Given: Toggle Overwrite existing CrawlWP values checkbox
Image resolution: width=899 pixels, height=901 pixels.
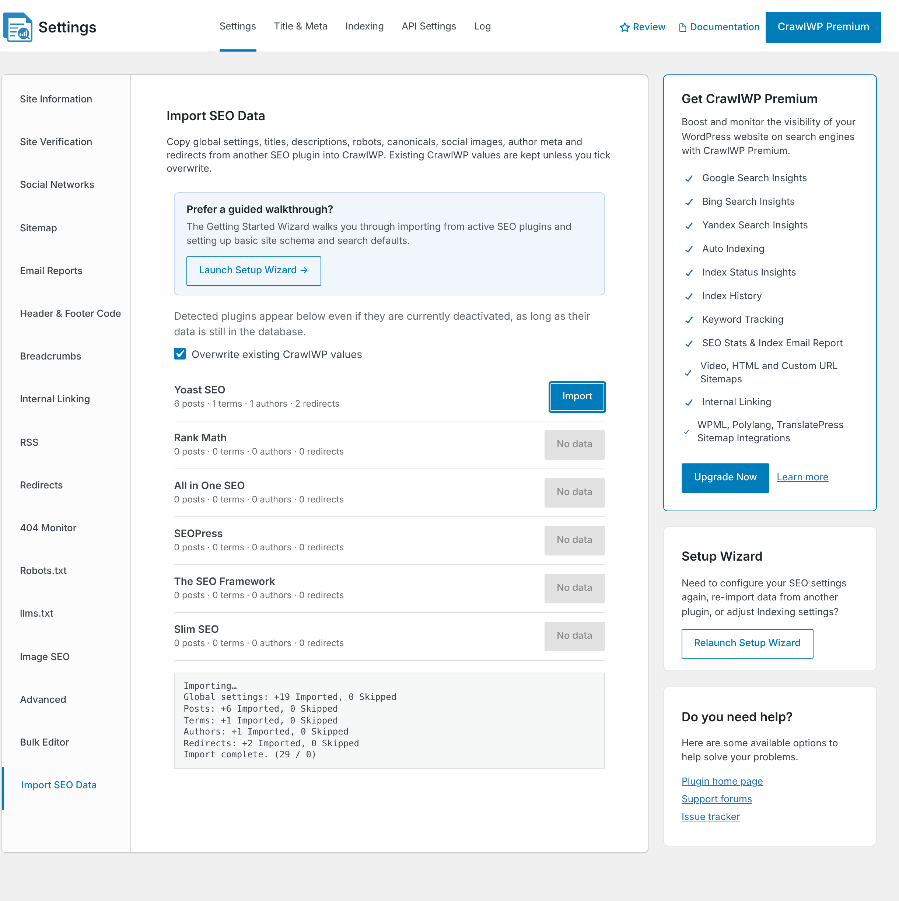Looking at the screenshot, I should pos(179,354).
